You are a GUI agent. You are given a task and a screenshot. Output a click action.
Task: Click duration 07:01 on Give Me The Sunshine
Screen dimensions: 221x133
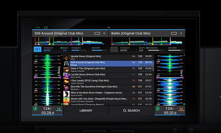pos(148,87)
